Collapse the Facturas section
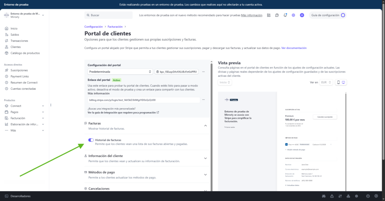The image size is (385, 201). pos(205,125)
